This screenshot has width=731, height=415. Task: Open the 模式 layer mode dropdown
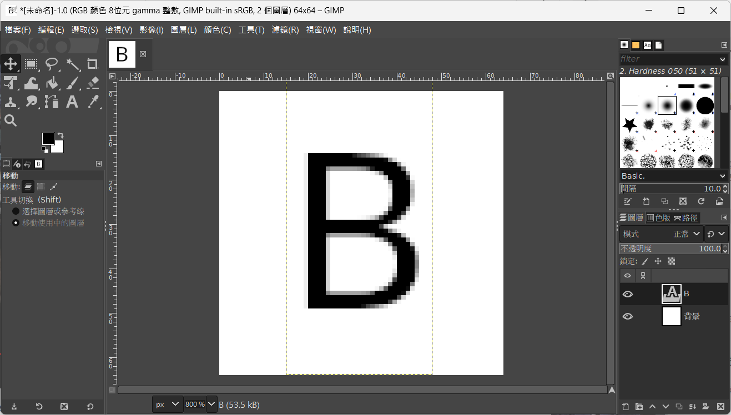point(661,234)
